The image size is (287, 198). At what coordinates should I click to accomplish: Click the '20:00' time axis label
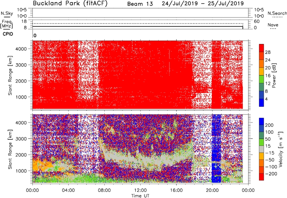pos(212,190)
